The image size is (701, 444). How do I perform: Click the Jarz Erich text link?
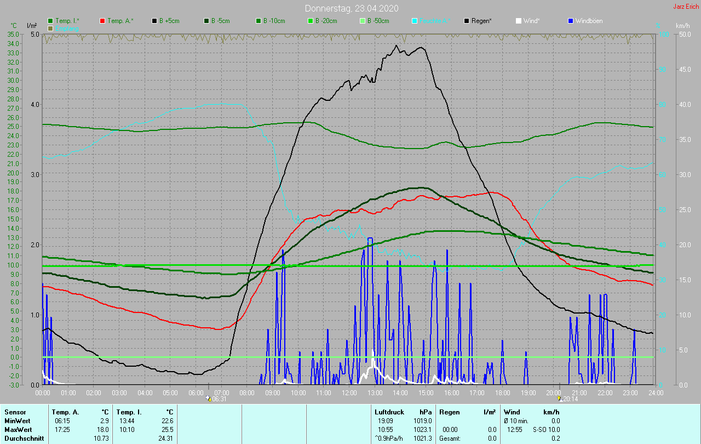click(x=686, y=7)
